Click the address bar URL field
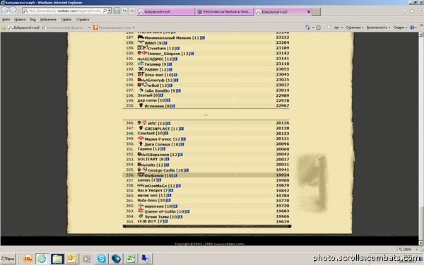The height and width of the screenshot is (265, 424). pyautogui.click(x=65, y=11)
